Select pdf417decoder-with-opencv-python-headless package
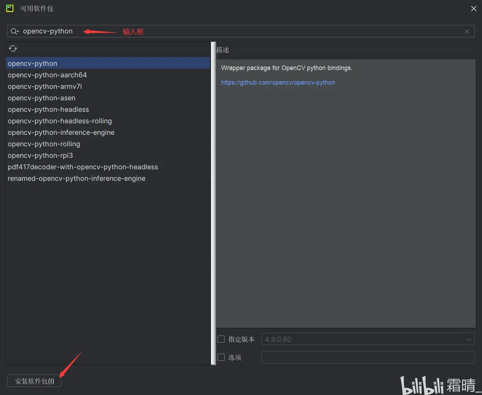The image size is (482, 395). coord(108,167)
